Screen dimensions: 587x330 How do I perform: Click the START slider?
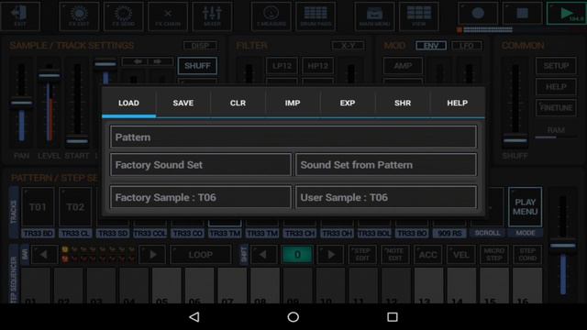[77, 104]
